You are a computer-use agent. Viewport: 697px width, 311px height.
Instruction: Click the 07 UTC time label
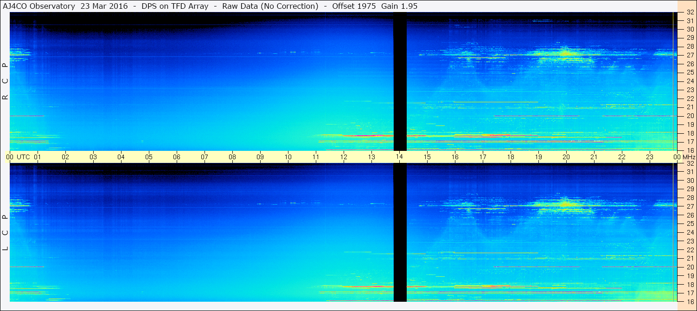tap(205, 157)
